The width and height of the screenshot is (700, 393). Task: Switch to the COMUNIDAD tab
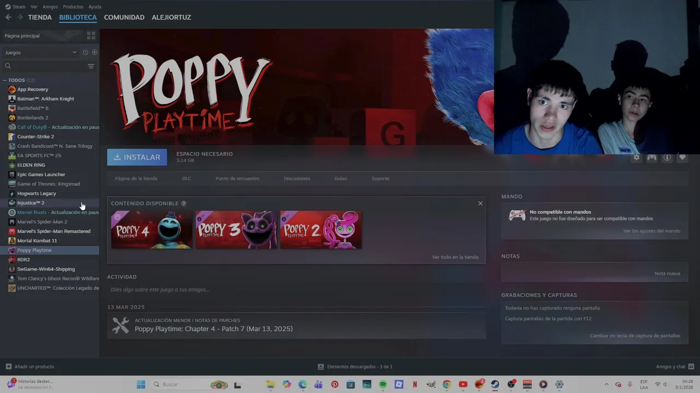click(124, 17)
